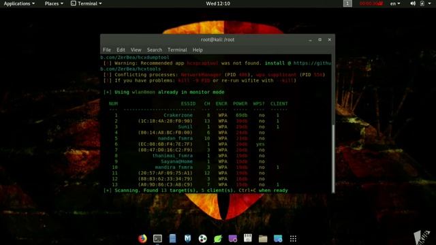Click the (A0:9D:86:C3:A8:C9) entry
The width and height of the screenshot is (436, 245).
click(165, 184)
